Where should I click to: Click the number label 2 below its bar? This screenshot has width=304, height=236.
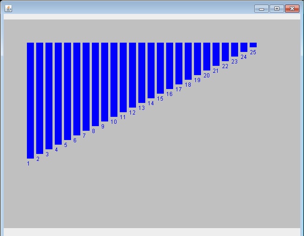click(x=38, y=159)
